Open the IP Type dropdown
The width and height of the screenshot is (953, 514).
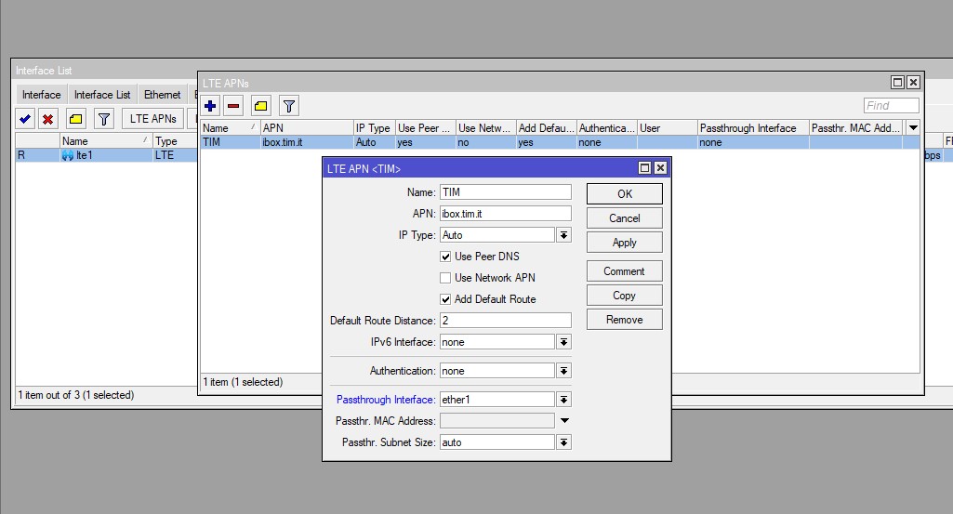point(563,236)
